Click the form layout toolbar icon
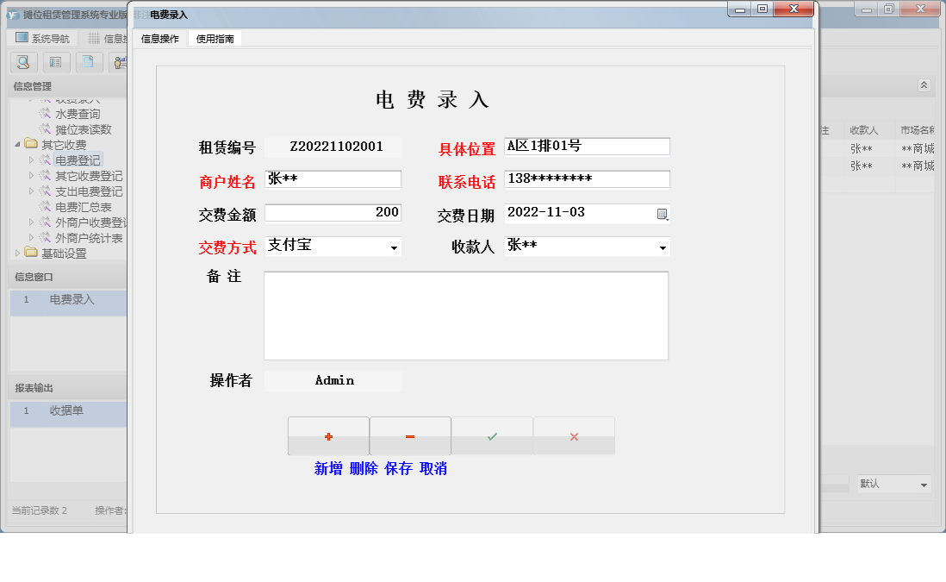Image resolution: width=946 pixels, height=582 pixels. tap(55, 62)
